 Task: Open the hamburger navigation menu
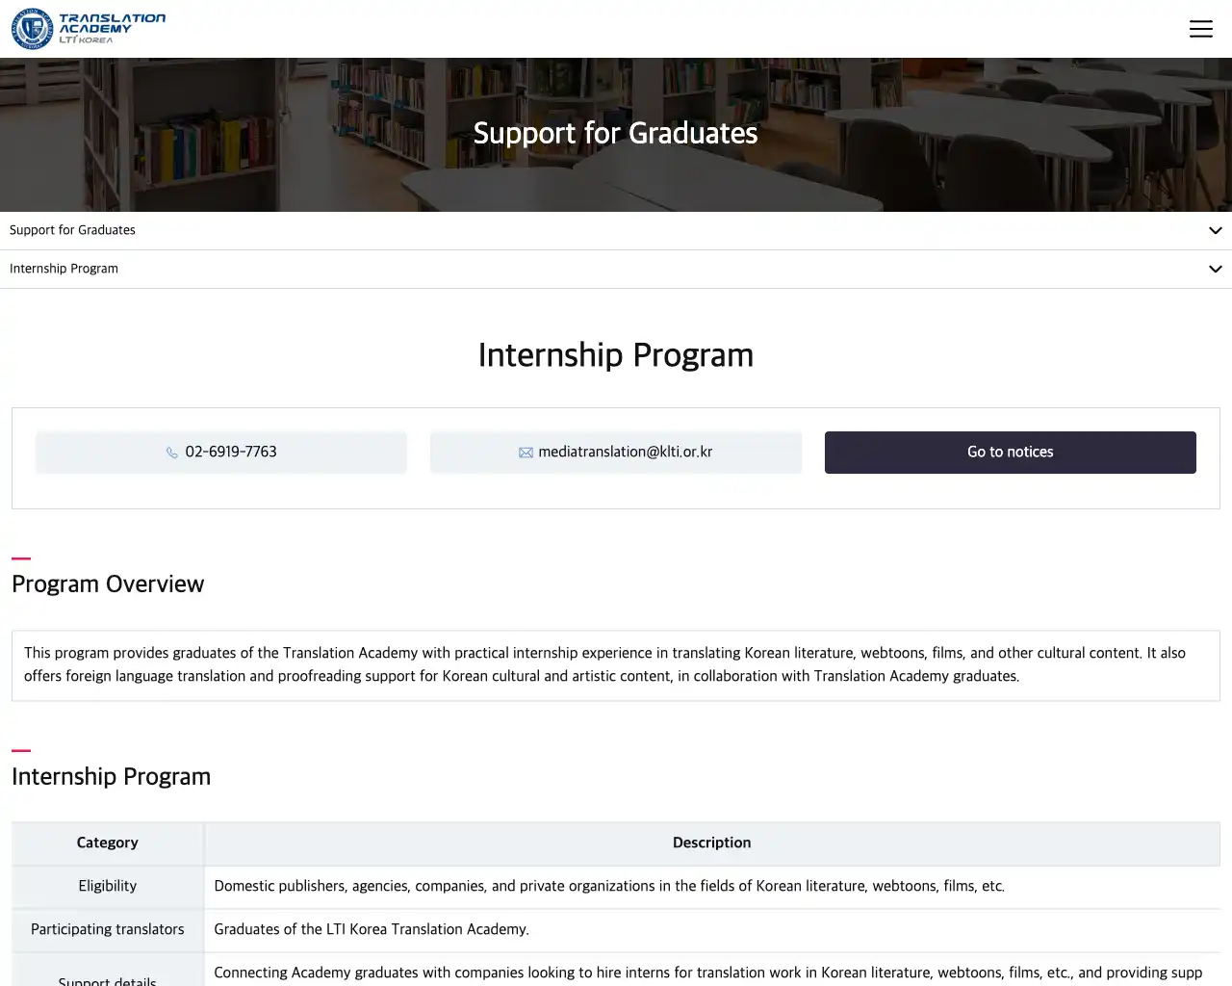[1200, 29]
